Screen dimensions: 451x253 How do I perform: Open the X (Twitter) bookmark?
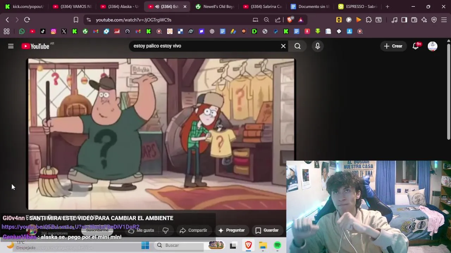click(64, 31)
